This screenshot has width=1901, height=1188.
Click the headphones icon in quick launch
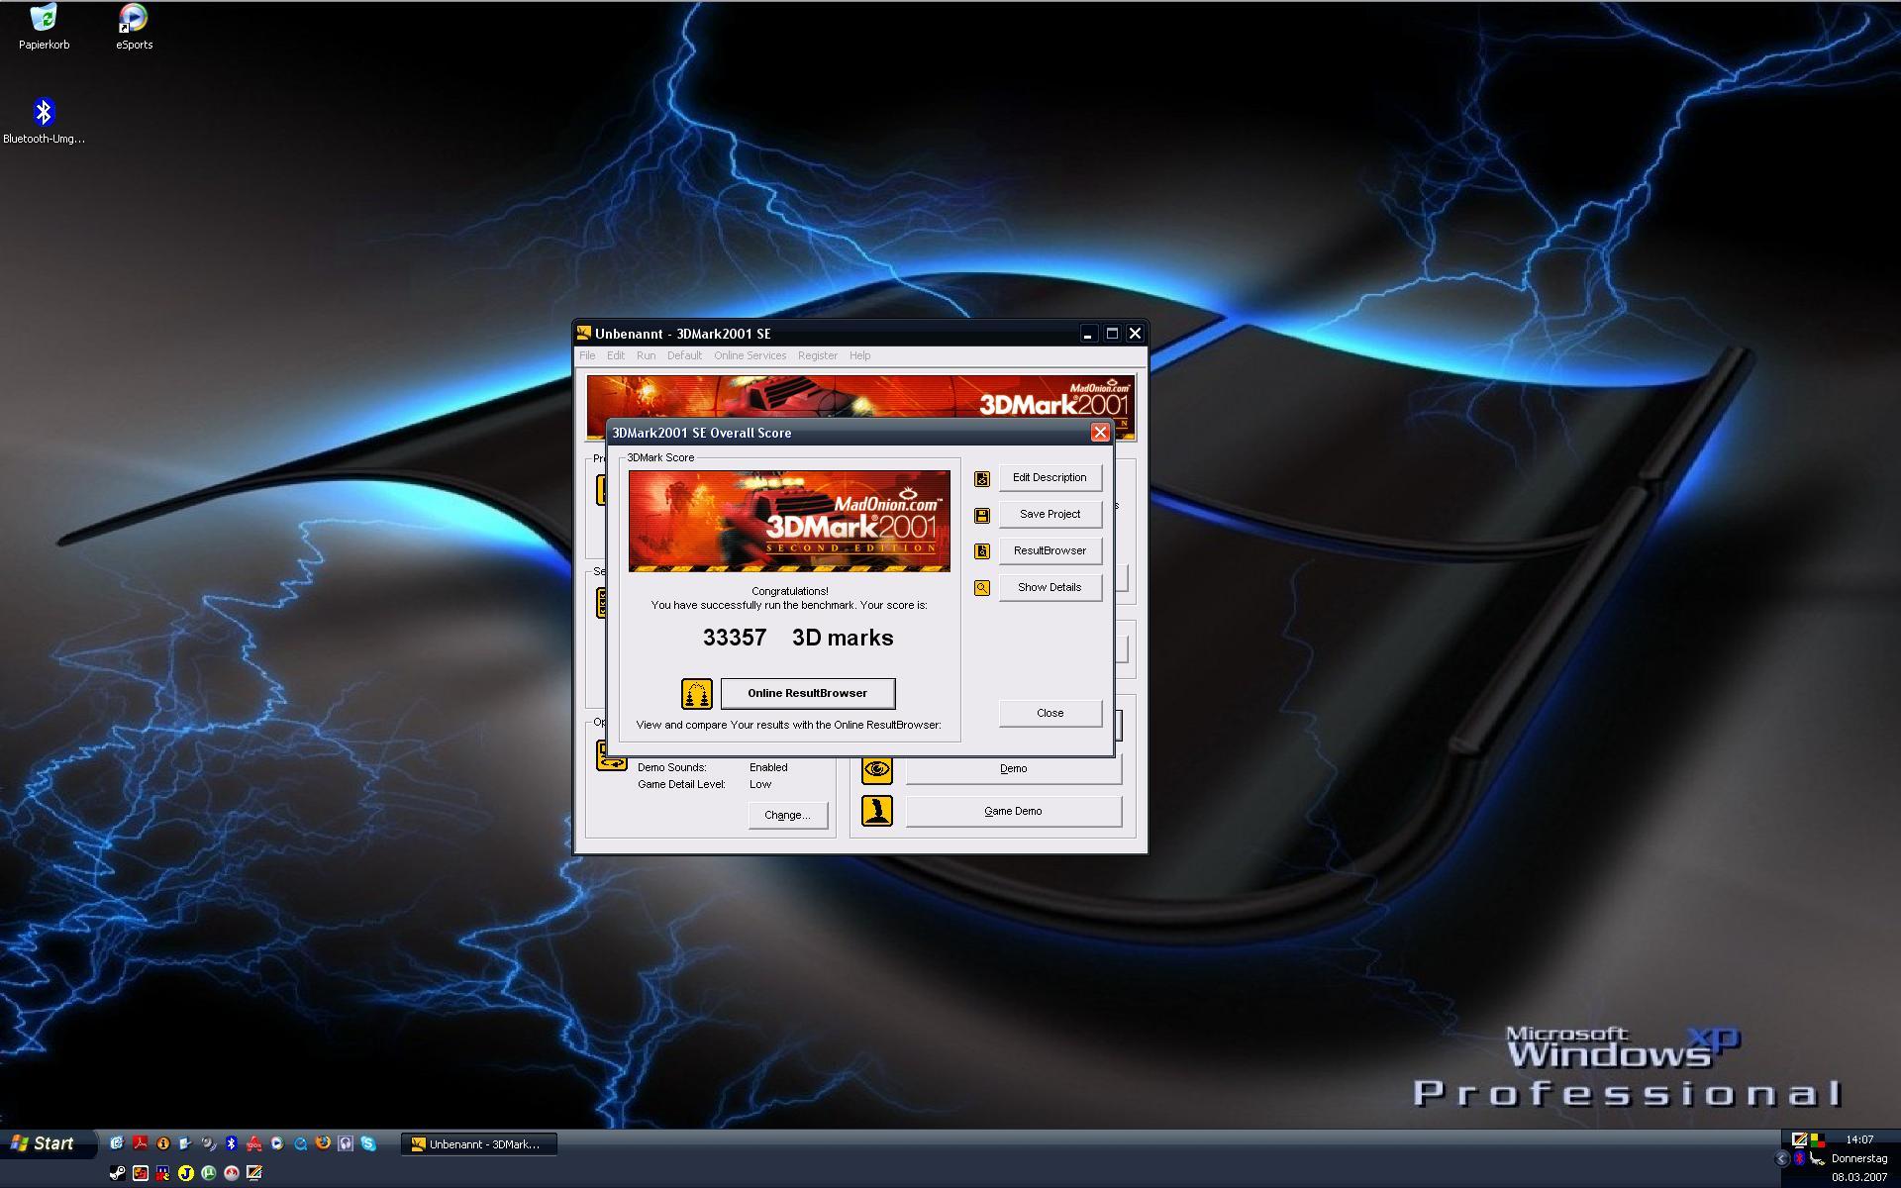[346, 1142]
